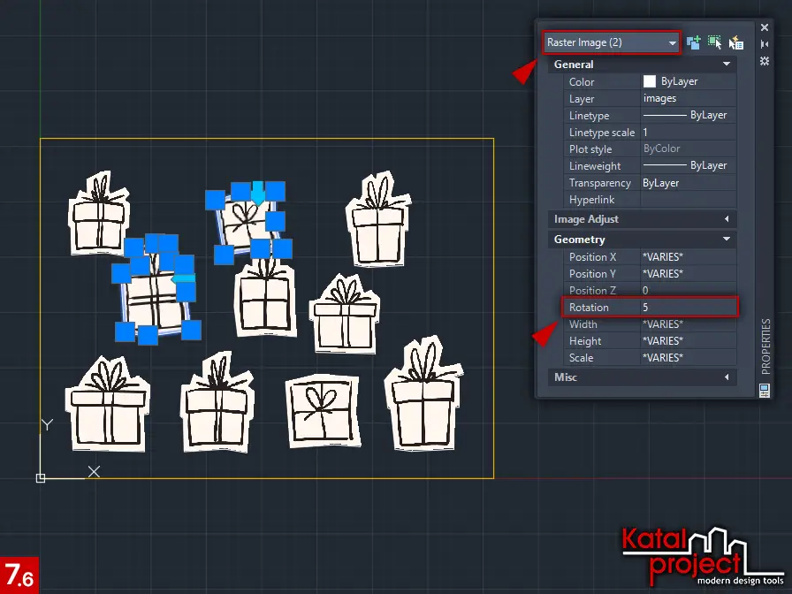Close the Properties palette
The height and width of the screenshot is (594, 792).
tap(765, 27)
